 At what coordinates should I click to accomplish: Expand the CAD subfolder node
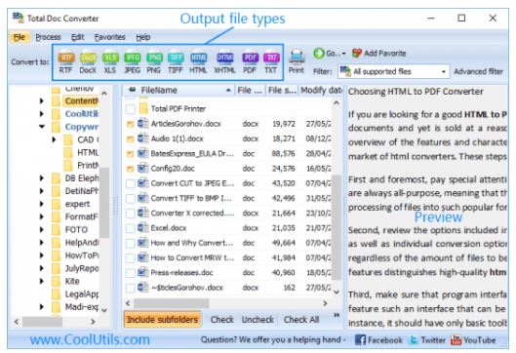coord(54,139)
